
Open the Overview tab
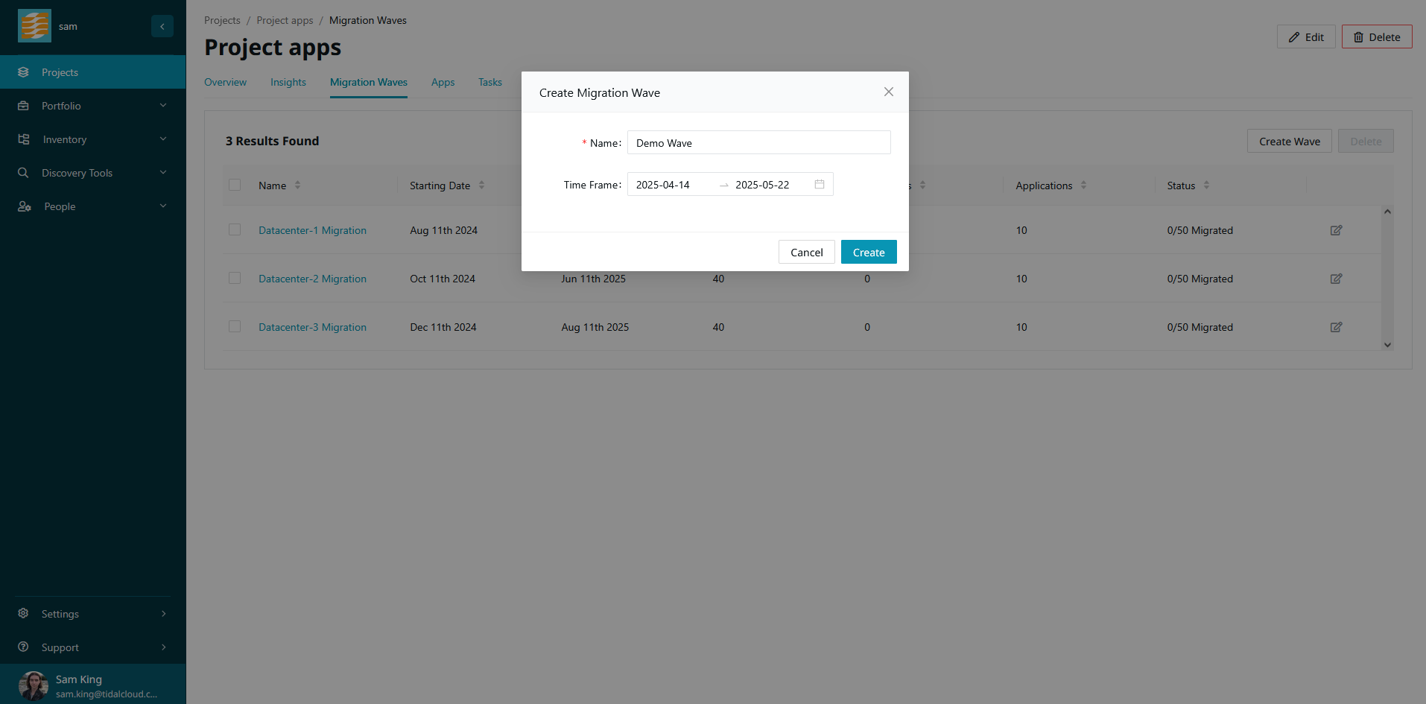pyautogui.click(x=225, y=82)
